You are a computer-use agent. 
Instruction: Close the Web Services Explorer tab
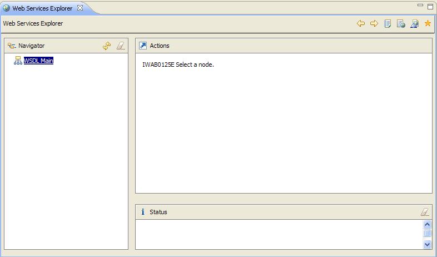pyautogui.click(x=80, y=8)
